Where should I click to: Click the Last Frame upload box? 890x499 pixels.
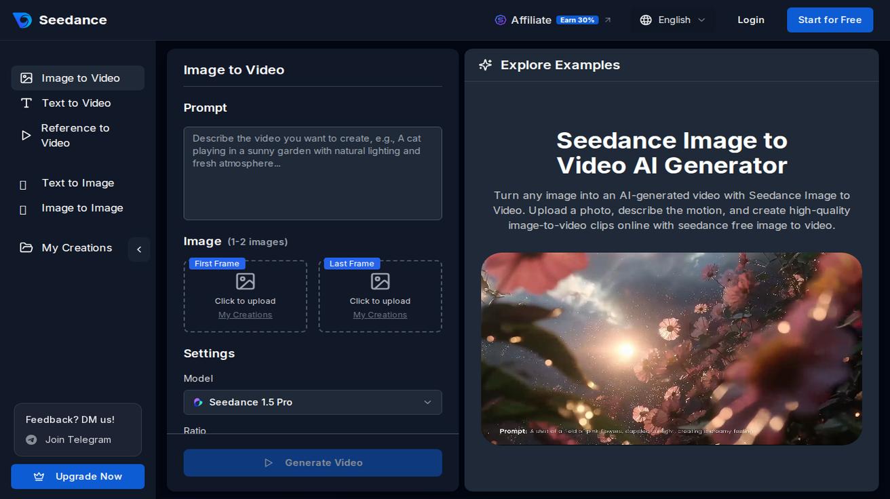point(380,296)
